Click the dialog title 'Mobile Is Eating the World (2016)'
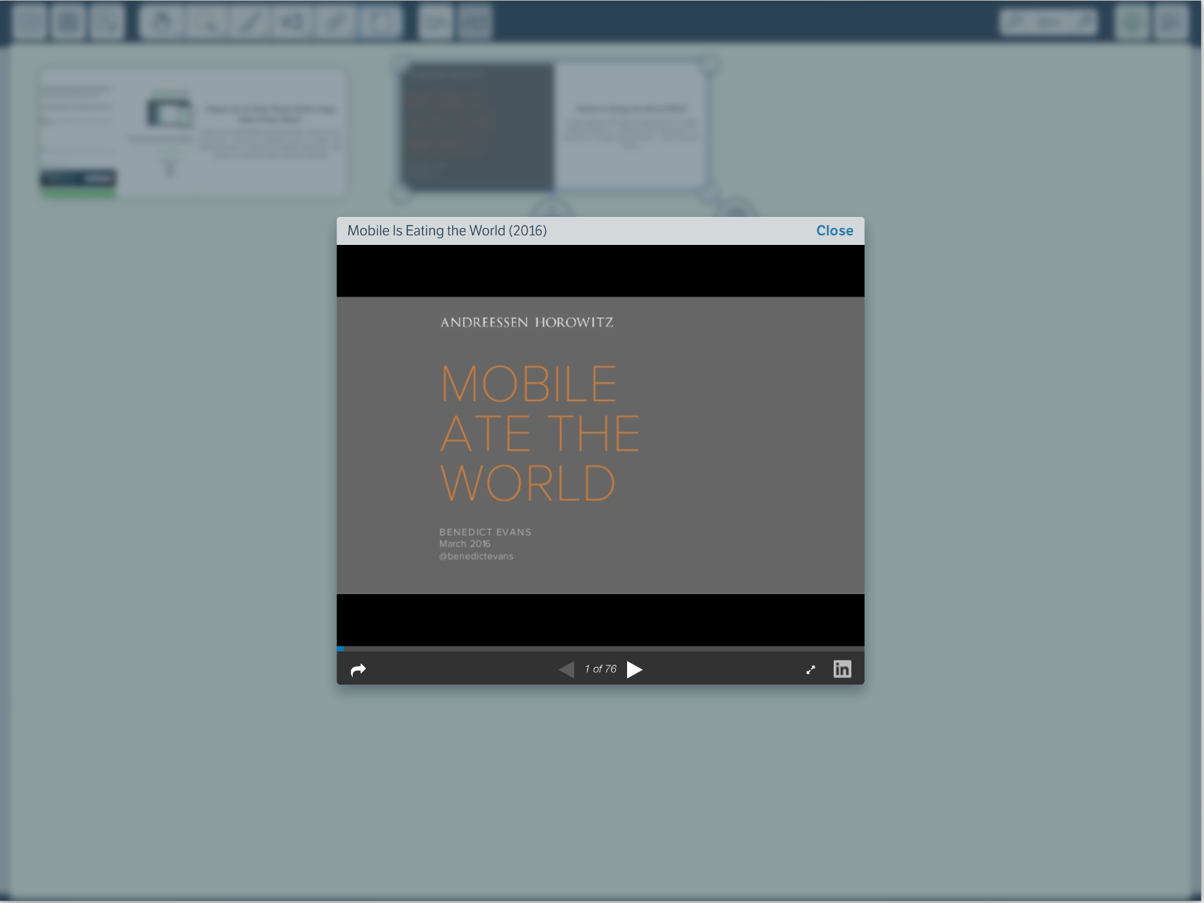 click(447, 231)
